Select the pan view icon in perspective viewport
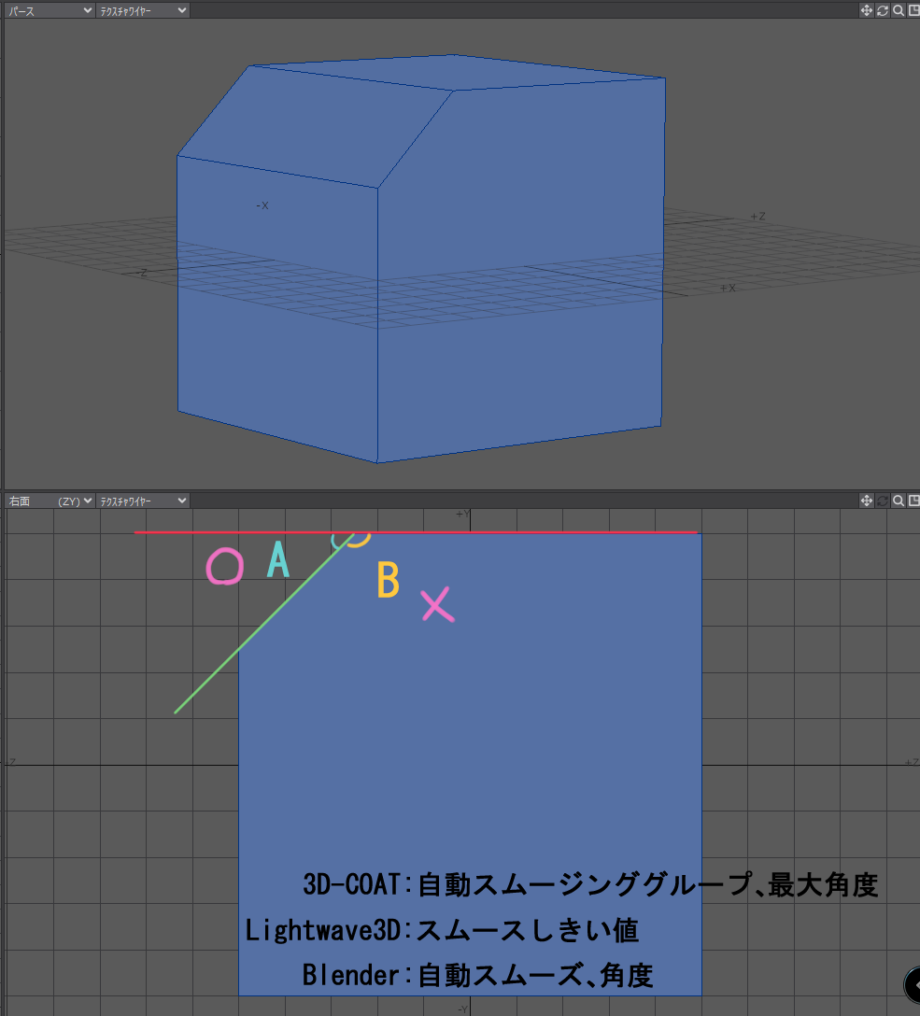 point(866,10)
